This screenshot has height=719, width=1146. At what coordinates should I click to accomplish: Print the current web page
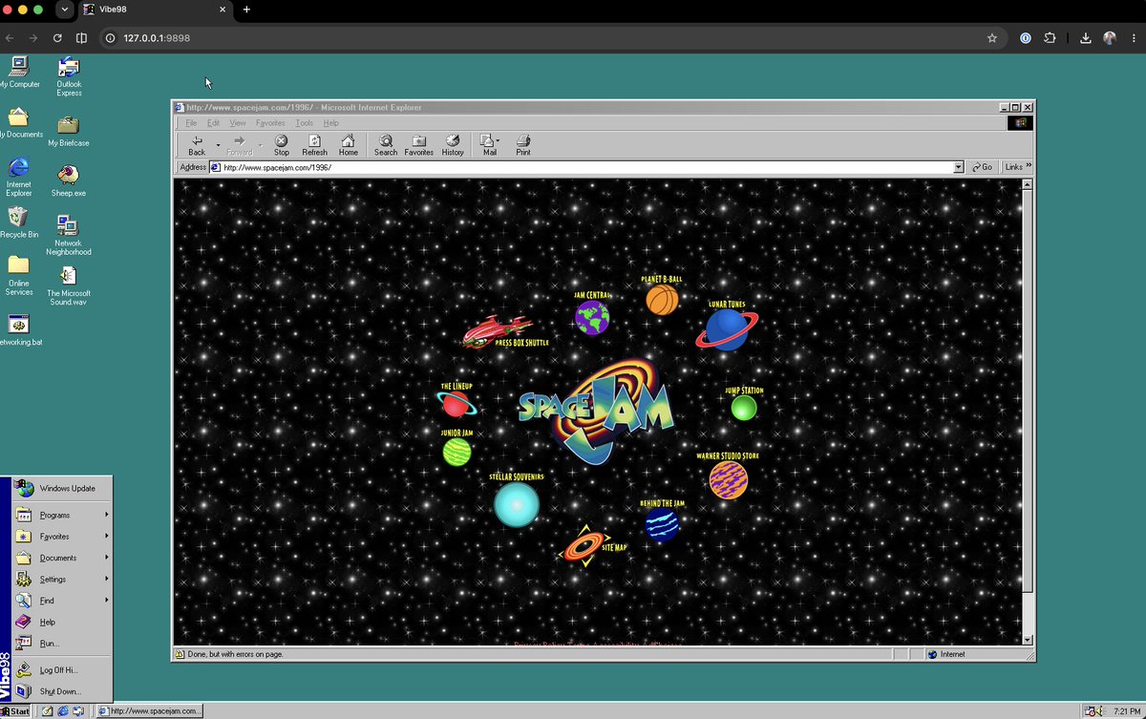523,145
